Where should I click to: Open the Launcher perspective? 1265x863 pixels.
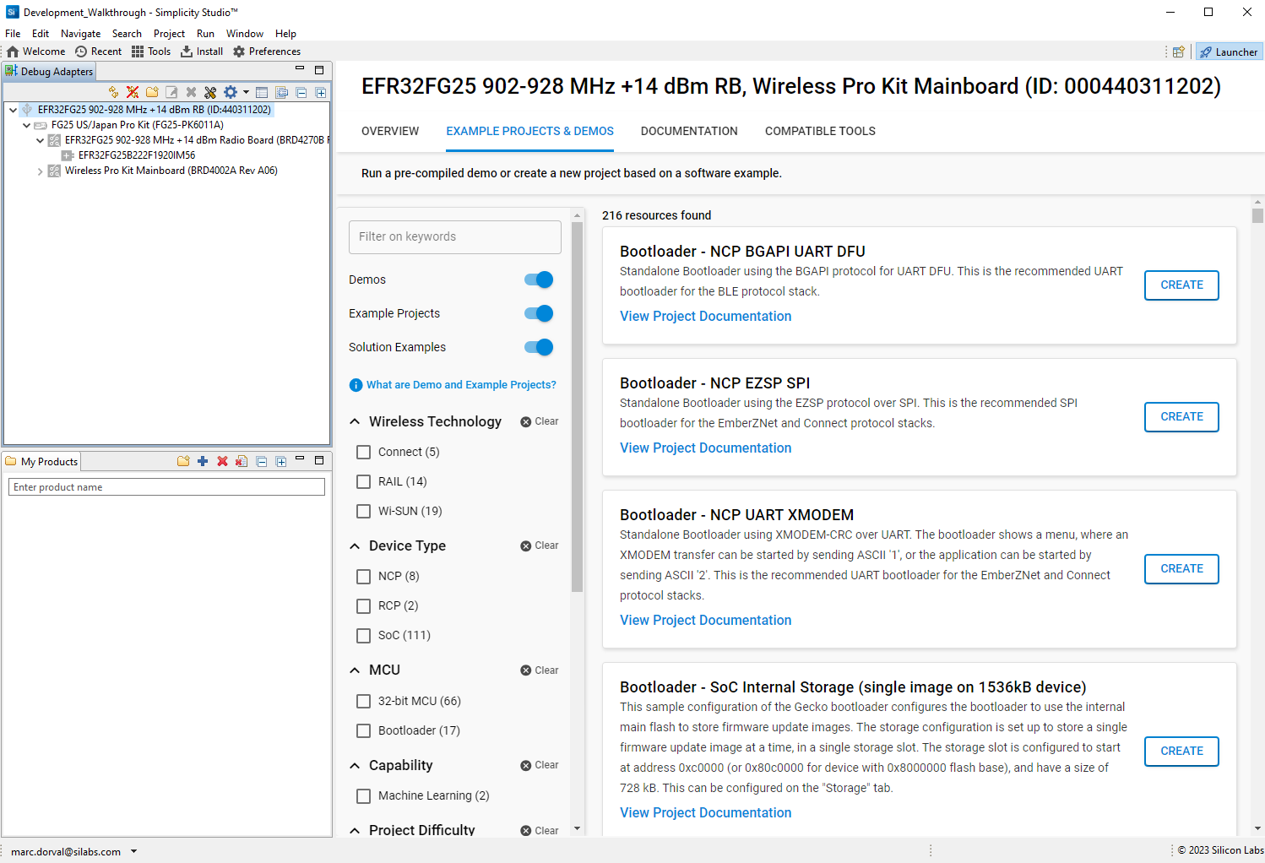pos(1229,52)
